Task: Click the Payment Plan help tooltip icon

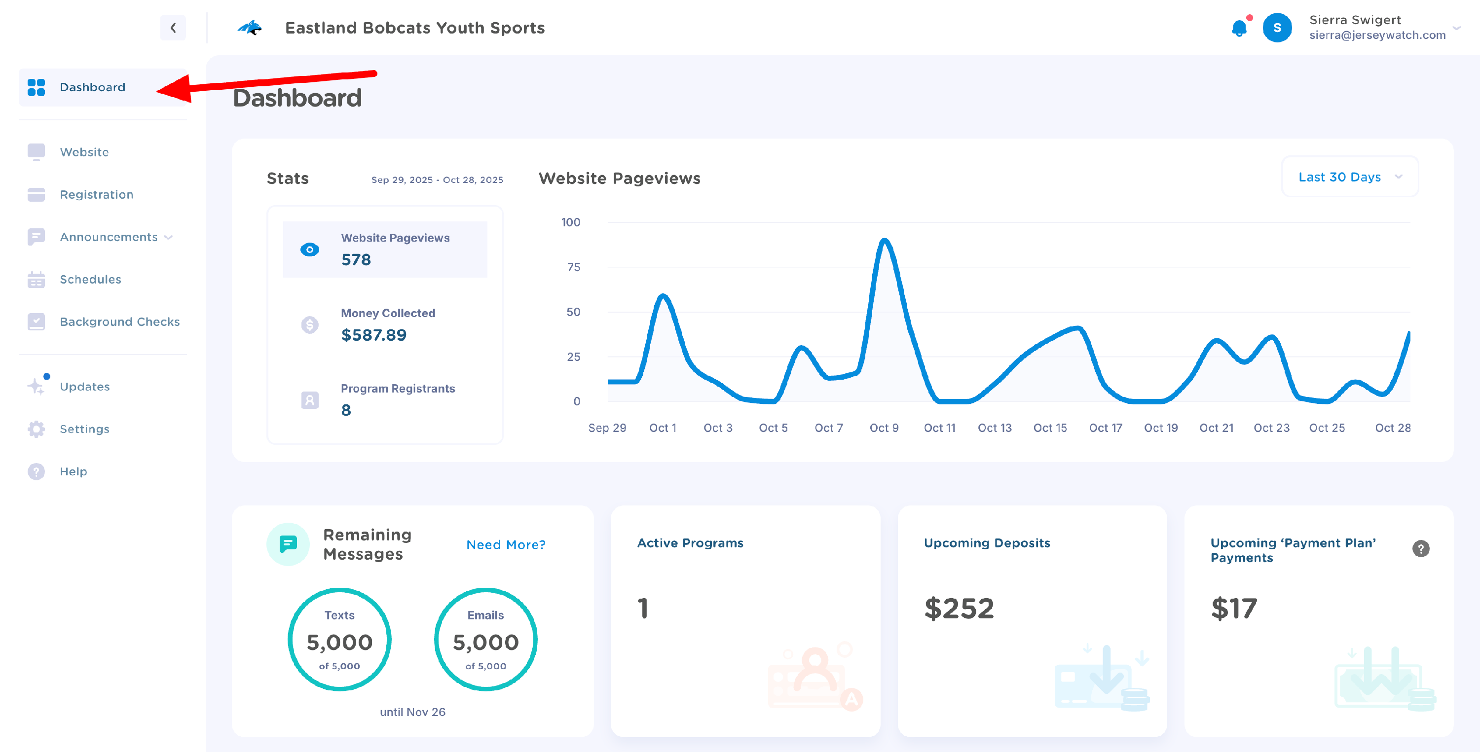Action: coord(1420,549)
